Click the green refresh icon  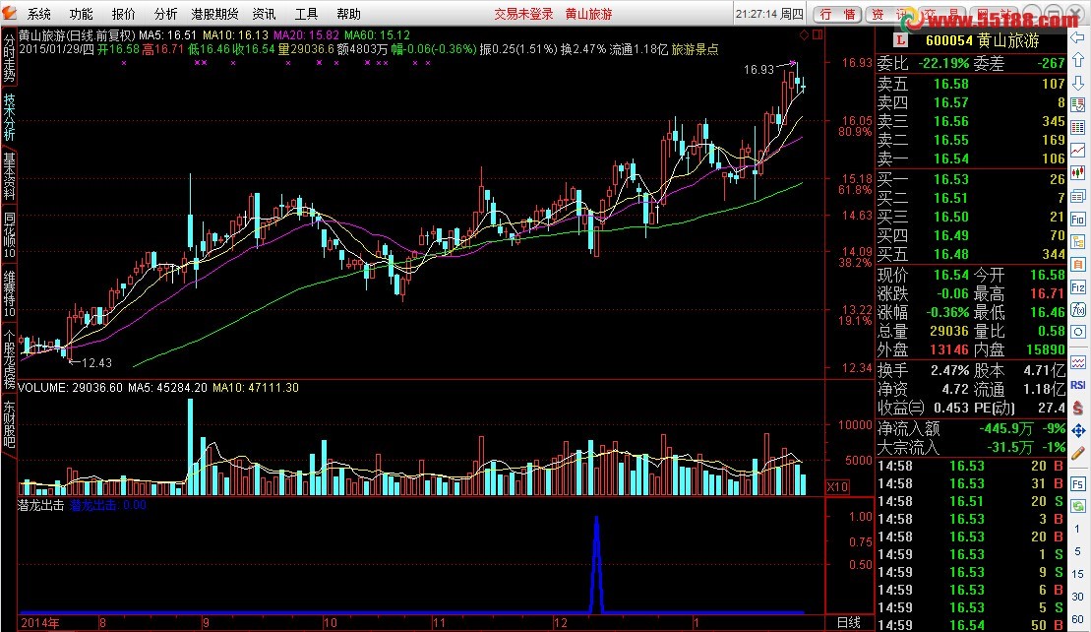(1078, 506)
